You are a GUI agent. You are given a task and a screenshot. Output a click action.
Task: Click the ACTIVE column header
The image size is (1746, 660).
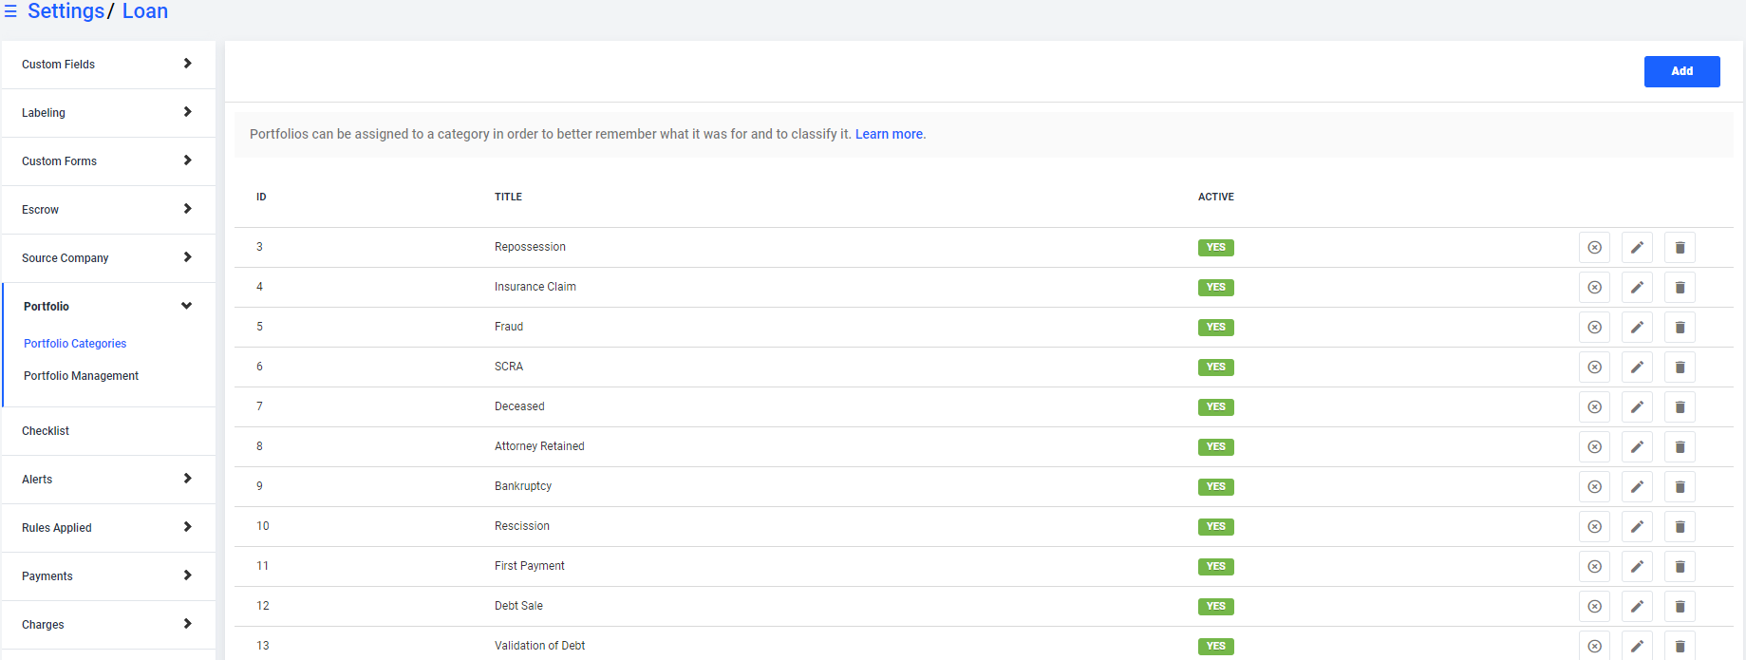tap(1215, 197)
